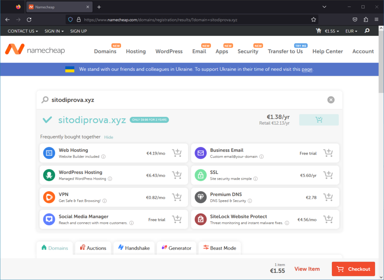Add SSL to cart
Screen dimensions: 384x280
tap(328, 175)
